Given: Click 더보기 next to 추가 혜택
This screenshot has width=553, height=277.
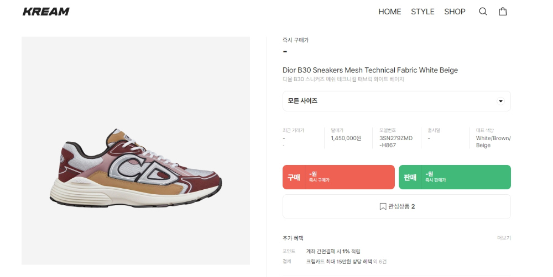Looking at the screenshot, I should click(504, 238).
